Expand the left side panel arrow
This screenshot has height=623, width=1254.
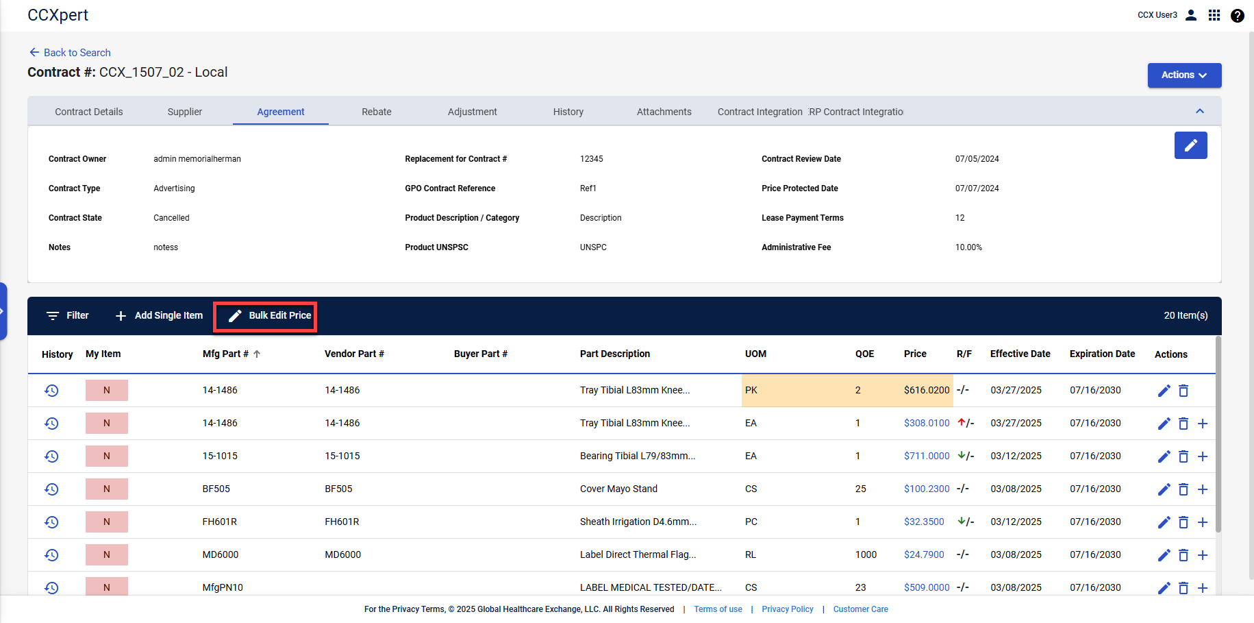(x=3, y=310)
